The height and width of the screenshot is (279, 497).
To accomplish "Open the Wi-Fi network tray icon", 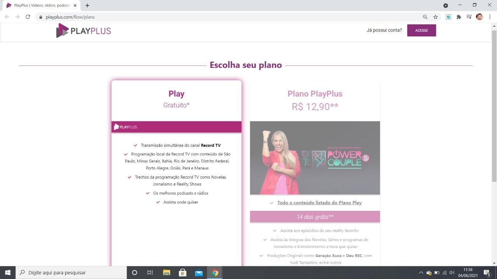I will pyautogui.click(x=445, y=272).
